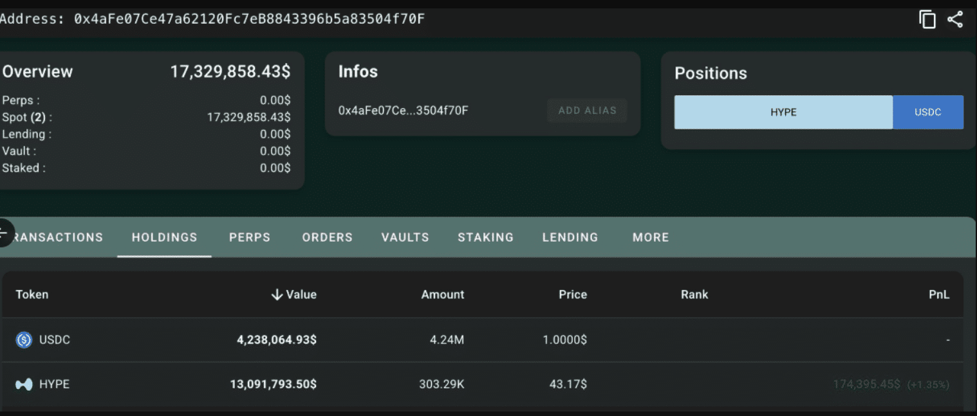Screen dimensions: 977x416
Task: Click the PnL column header
Action: [939, 294]
